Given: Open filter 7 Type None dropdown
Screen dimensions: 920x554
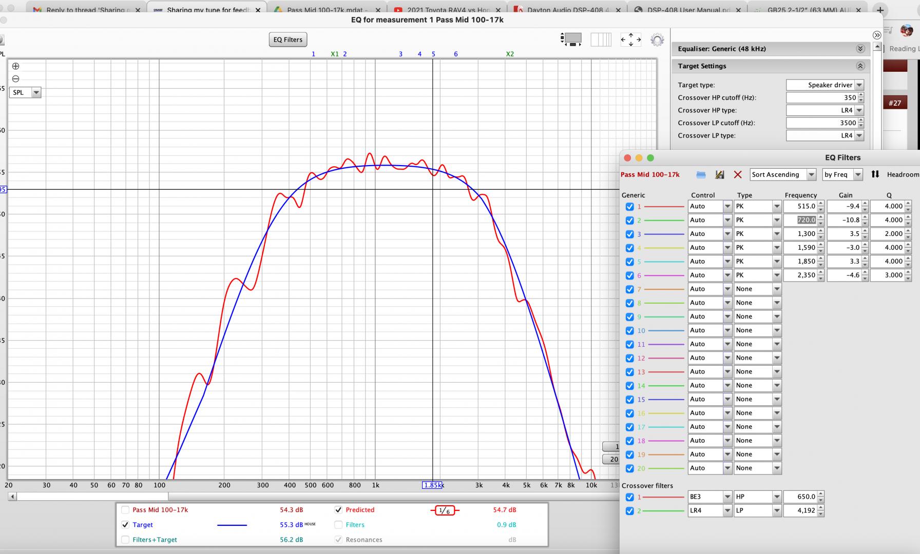Looking at the screenshot, I should click(x=757, y=289).
